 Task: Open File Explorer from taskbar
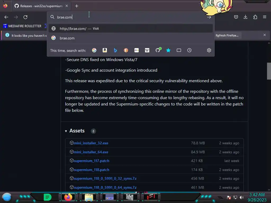point(89,197)
